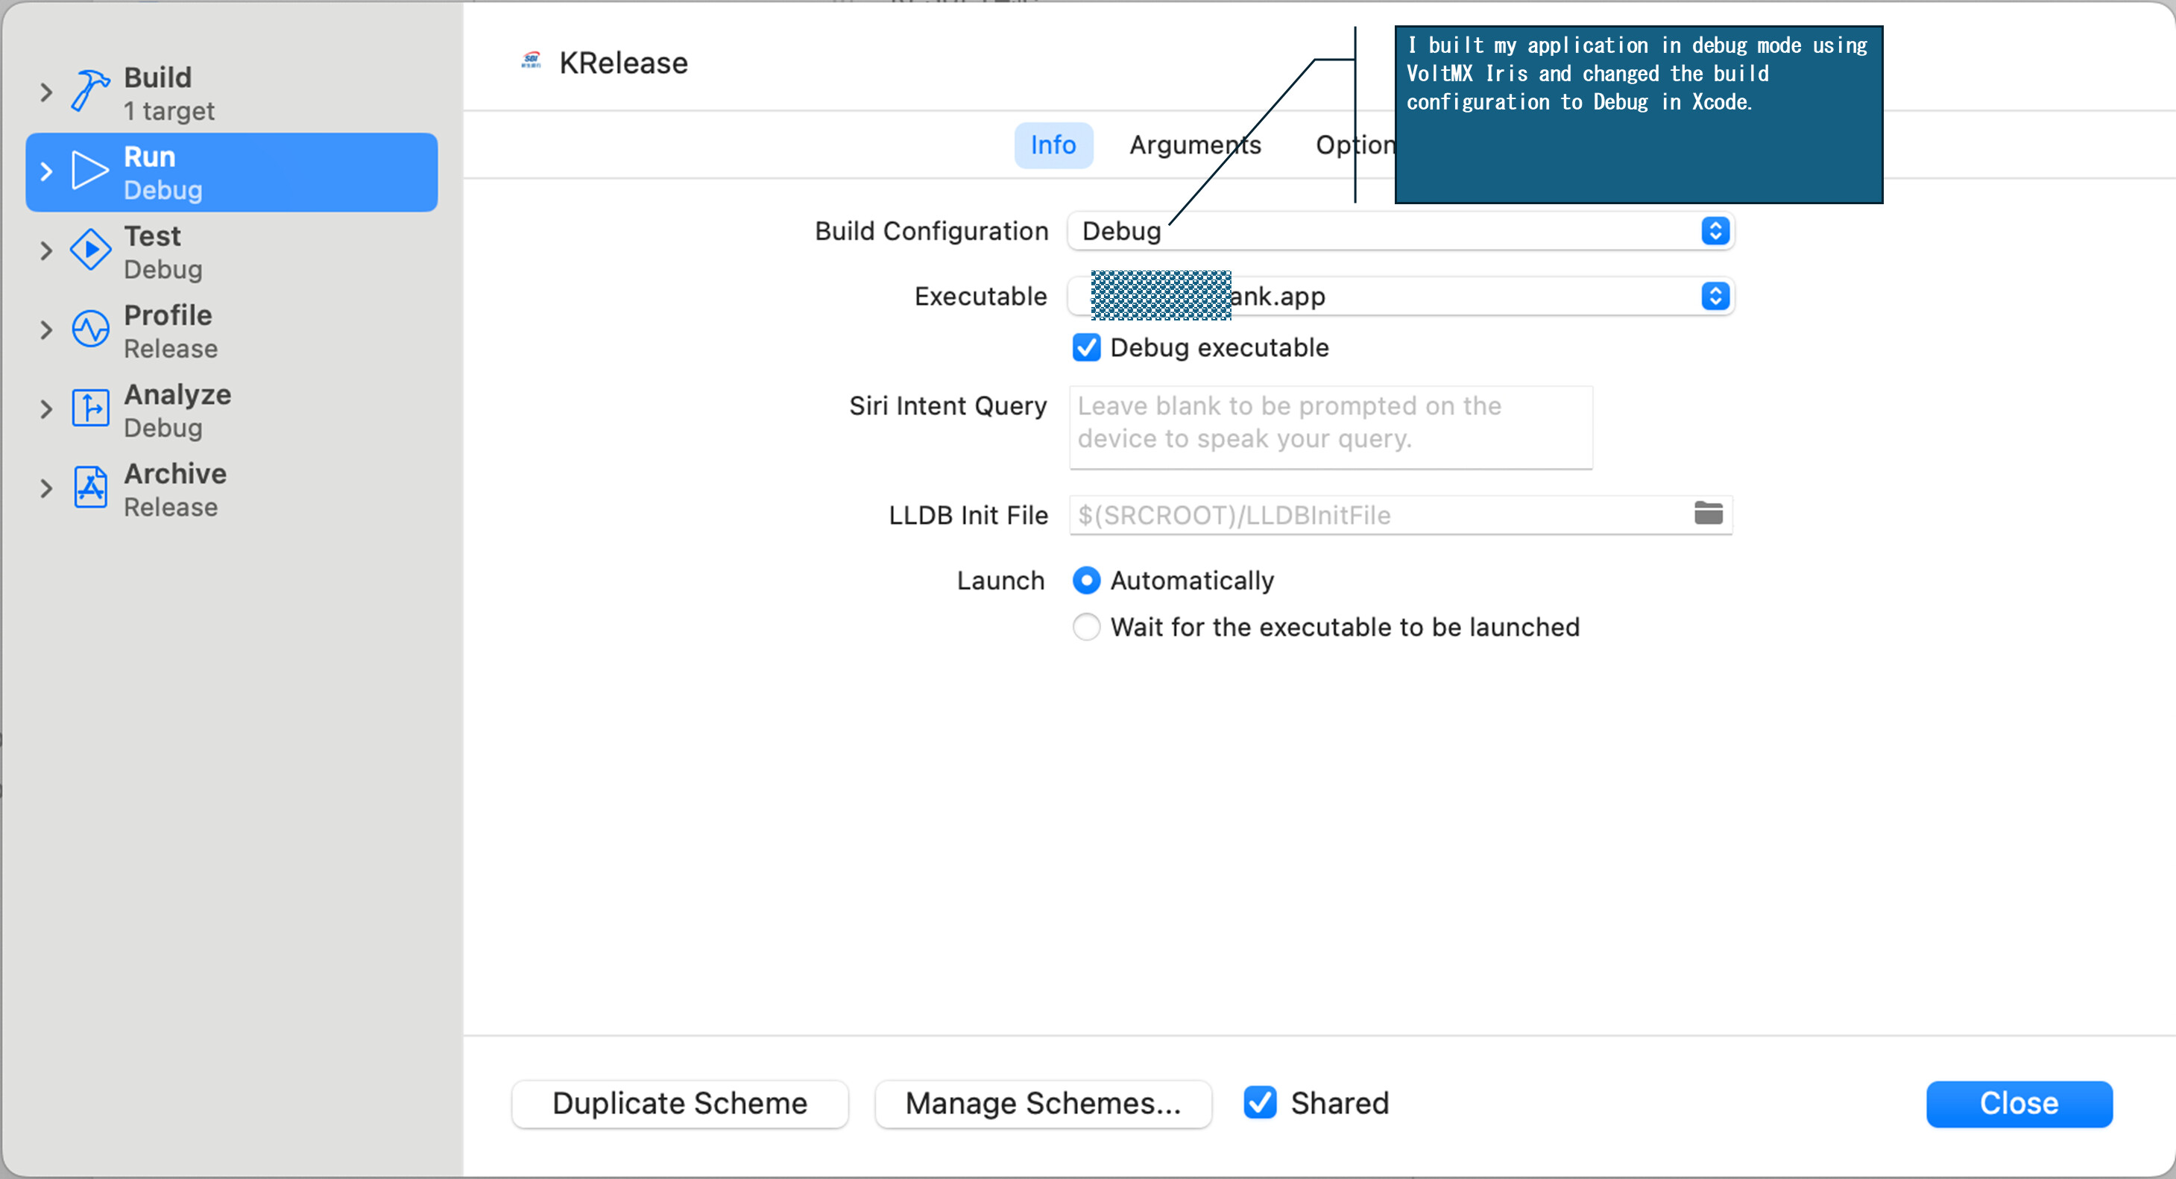Toggle the Shared scheme checkbox

[1260, 1103]
